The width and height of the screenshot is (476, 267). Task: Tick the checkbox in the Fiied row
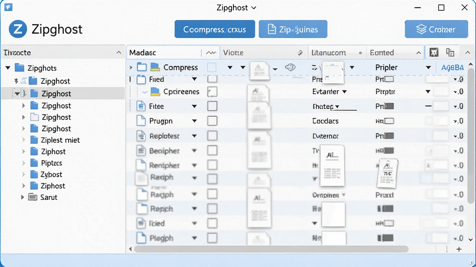click(x=212, y=79)
